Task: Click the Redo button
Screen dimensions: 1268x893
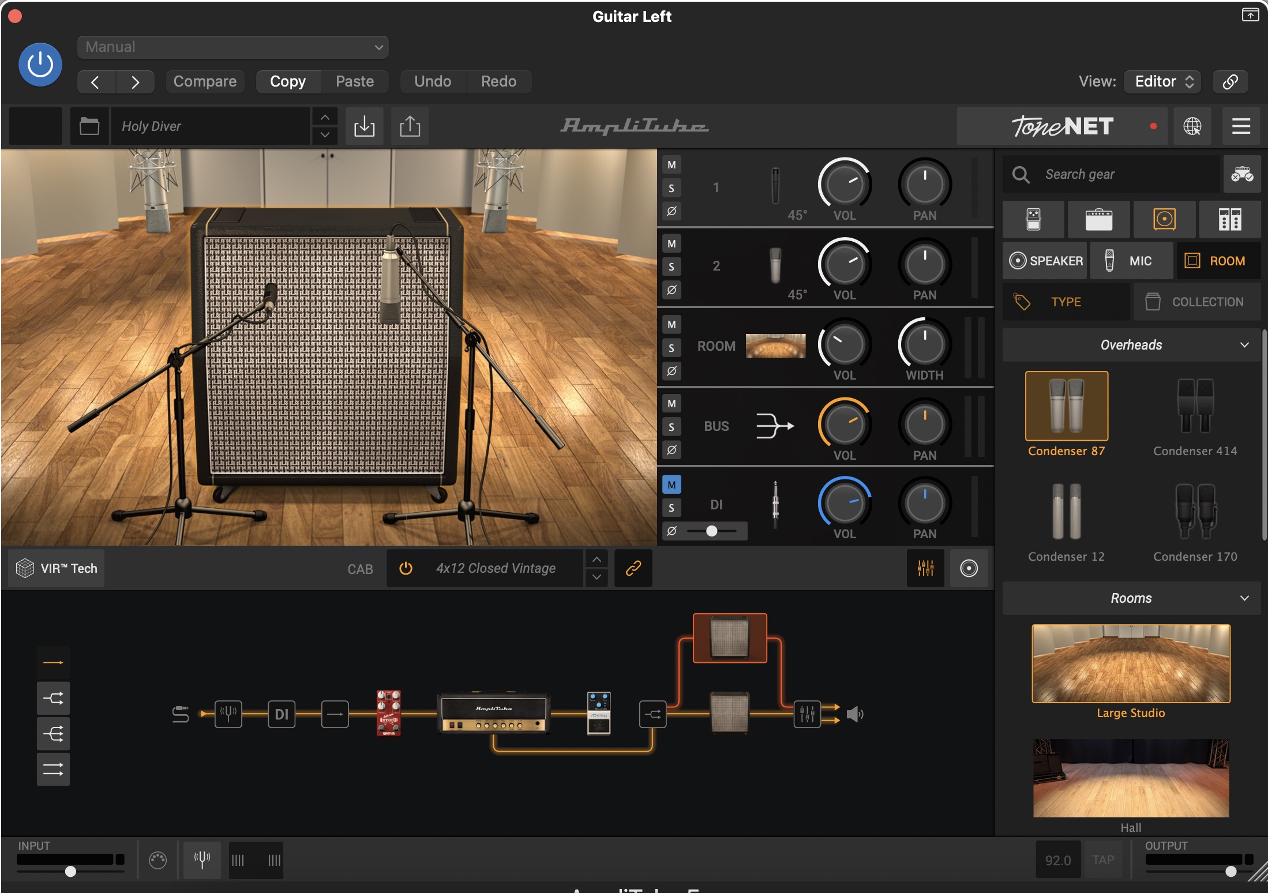Action: click(498, 81)
